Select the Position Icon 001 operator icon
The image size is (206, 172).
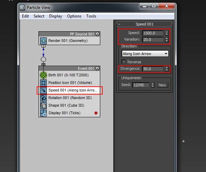point(43,83)
